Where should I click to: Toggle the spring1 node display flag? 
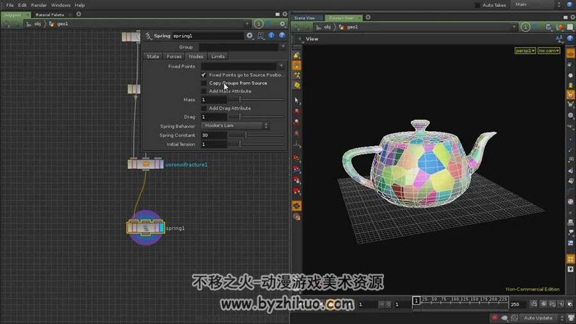point(161,228)
